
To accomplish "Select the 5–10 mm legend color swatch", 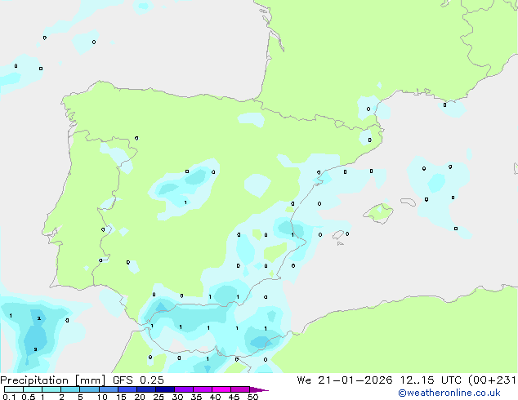I will point(89,389).
